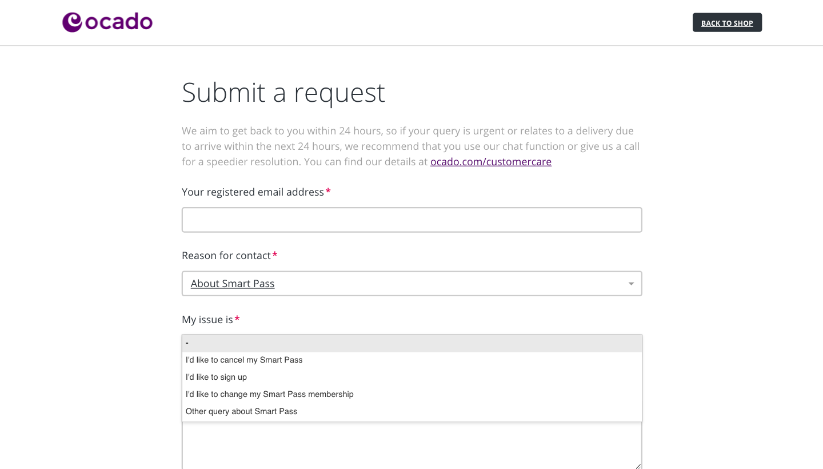Open the ocado.com/customercare link
Viewport: 823px width, 469px height.
pyautogui.click(x=491, y=161)
